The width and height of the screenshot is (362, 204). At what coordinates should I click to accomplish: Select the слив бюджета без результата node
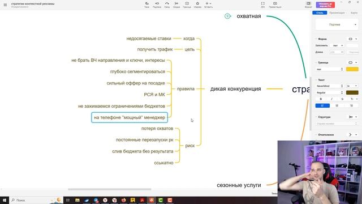(x=143, y=151)
